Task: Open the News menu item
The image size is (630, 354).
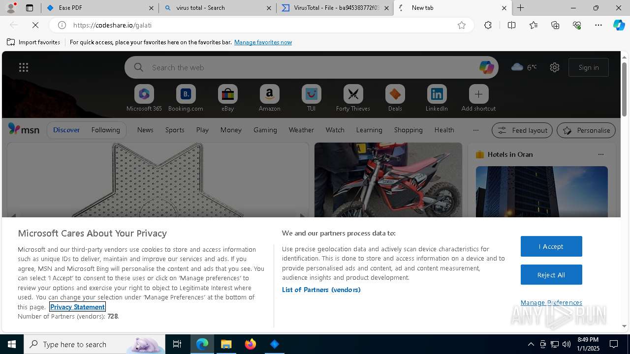Action: 145,130
